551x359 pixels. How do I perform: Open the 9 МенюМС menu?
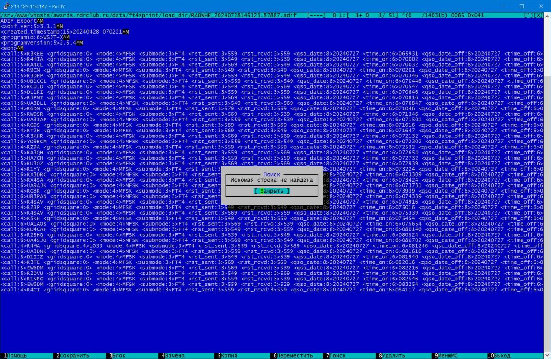(x=447, y=355)
